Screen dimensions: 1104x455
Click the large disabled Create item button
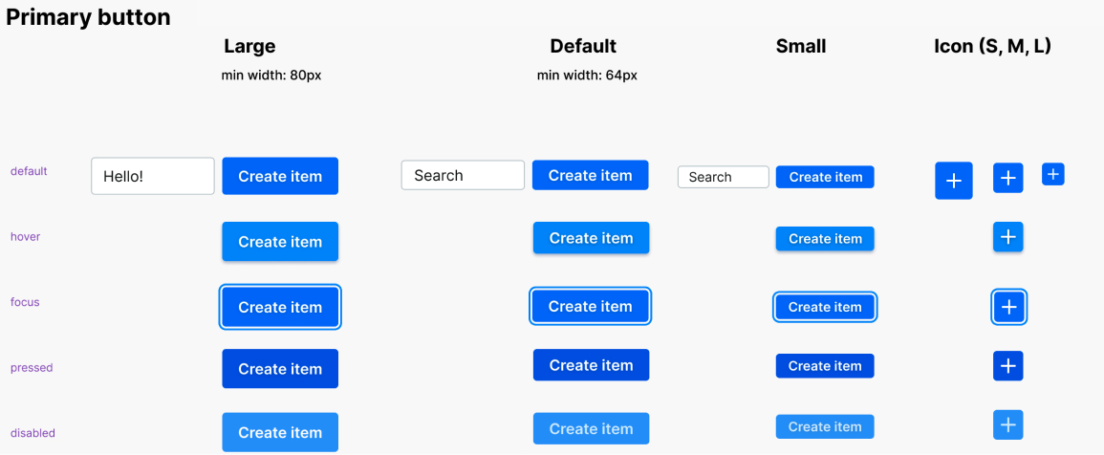click(x=280, y=432)
